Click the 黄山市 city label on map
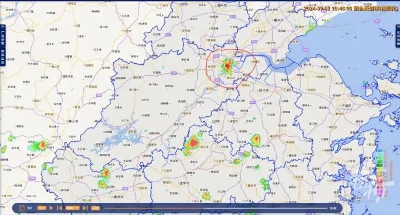This screenshot has height=215, width=400. tap(73, 121)
